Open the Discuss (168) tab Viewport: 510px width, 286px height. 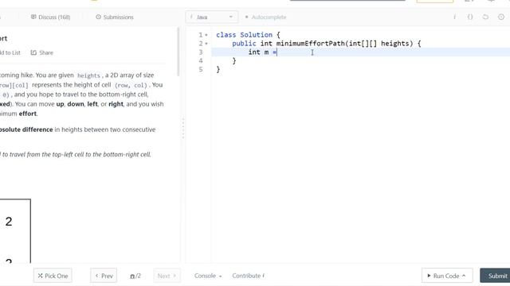tap(51, 17)
